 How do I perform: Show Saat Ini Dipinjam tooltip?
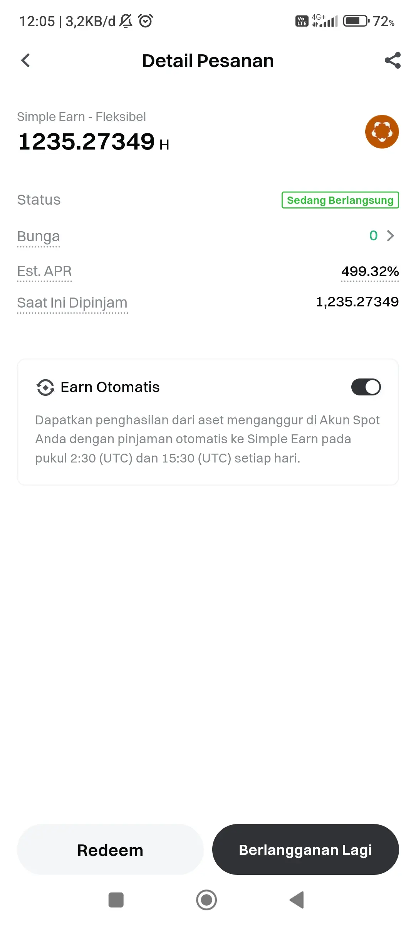point(72,303)
